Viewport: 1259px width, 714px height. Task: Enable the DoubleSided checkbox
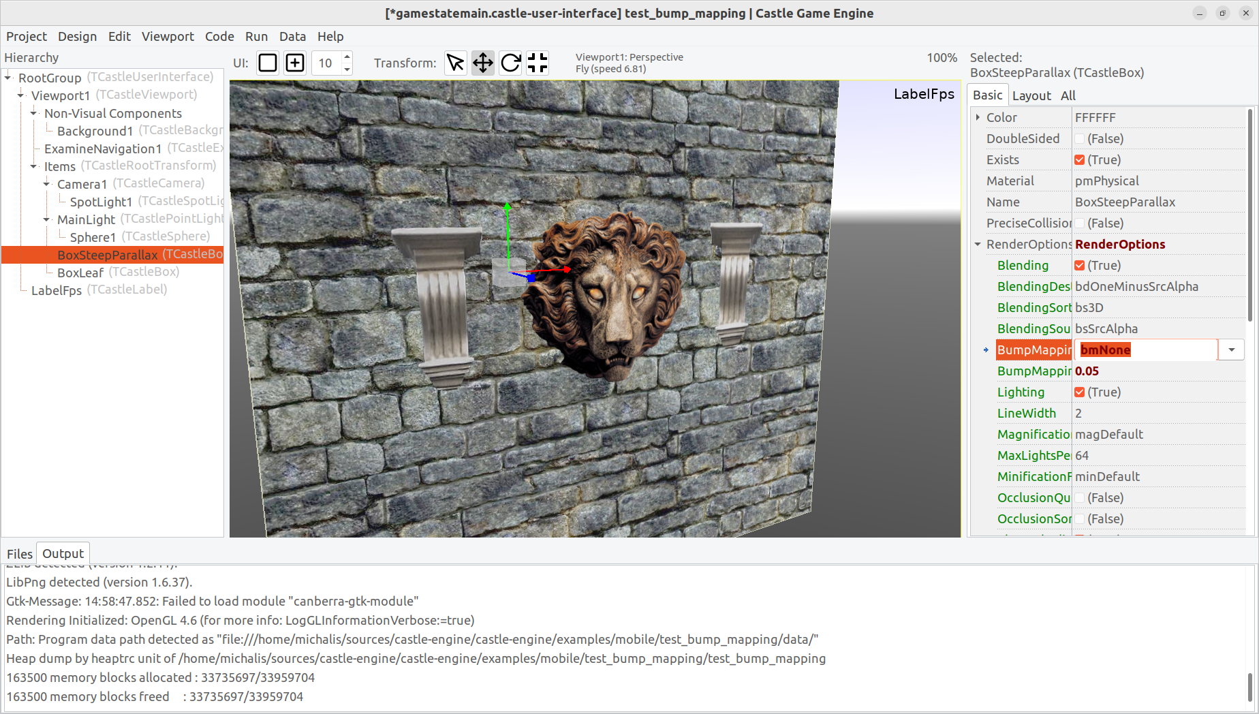click(1080, 138)
